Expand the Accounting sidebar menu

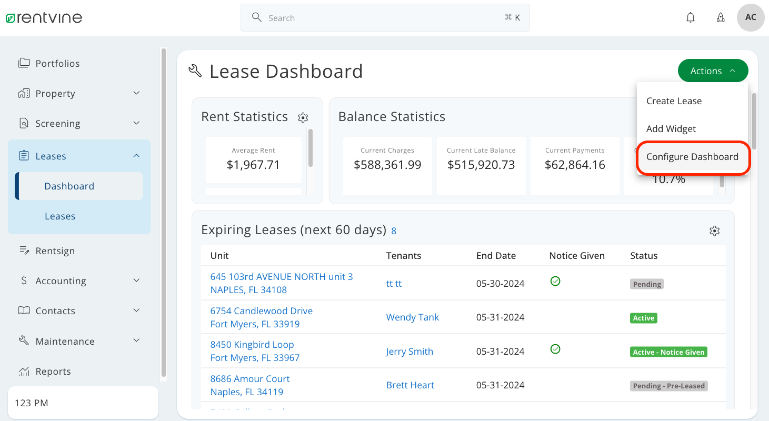point(136,280)
